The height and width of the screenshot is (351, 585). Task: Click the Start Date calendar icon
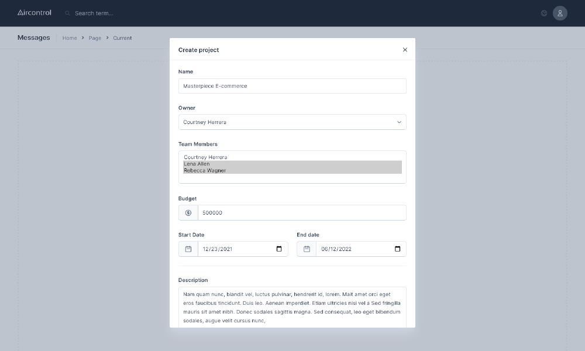188,249
